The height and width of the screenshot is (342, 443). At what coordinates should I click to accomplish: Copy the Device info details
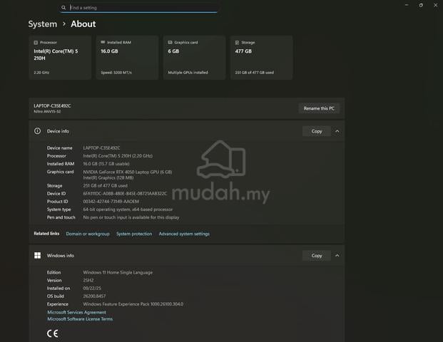point(317,131)
